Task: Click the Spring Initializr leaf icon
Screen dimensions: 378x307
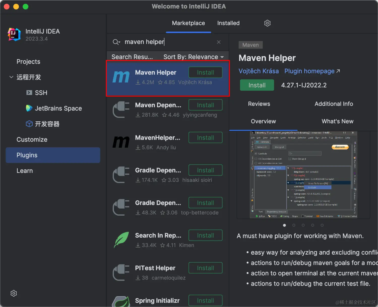Action: pos(121,301)
